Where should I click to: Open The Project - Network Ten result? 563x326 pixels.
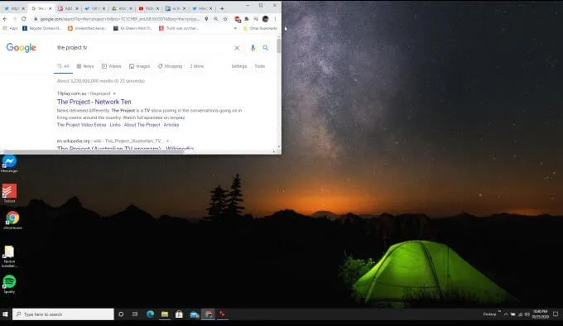[x=94, y=102]
